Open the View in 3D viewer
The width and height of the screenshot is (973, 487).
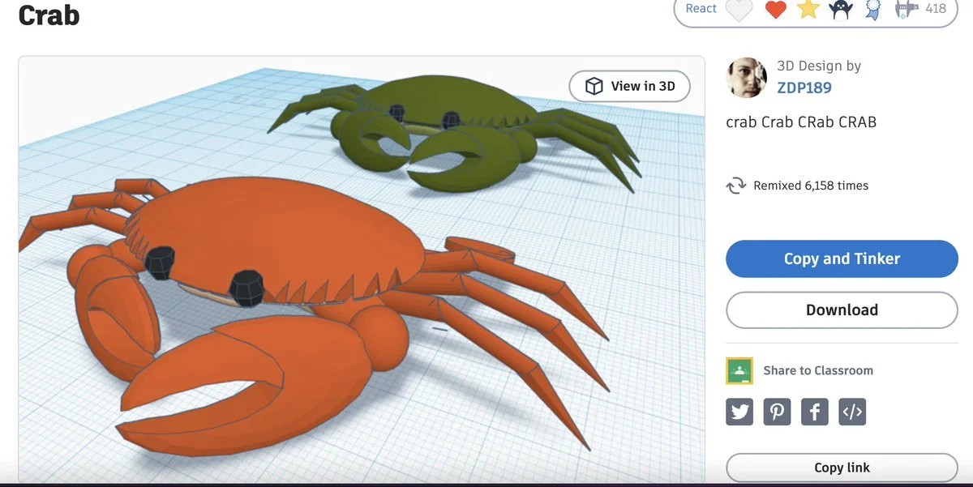[x=629, y=86]
